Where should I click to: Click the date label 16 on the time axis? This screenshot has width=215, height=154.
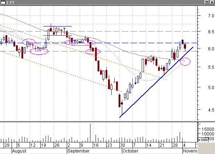(x=96, y=145)
